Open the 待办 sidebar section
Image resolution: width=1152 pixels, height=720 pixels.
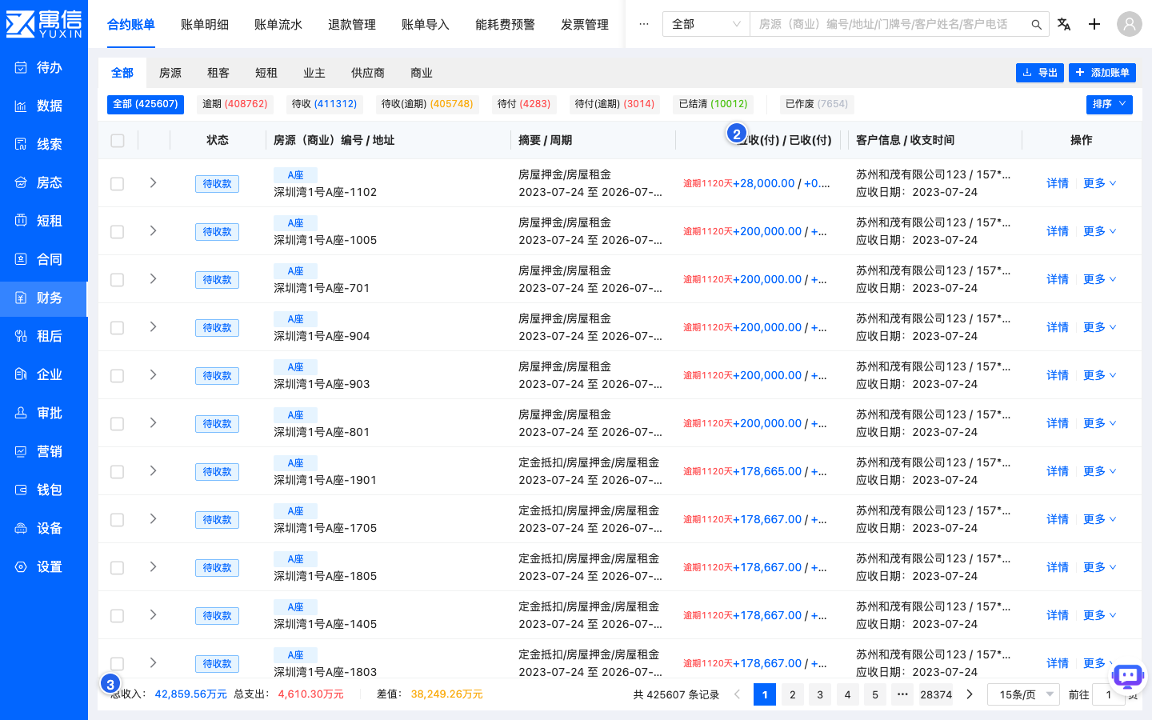[x=43, y=67]
